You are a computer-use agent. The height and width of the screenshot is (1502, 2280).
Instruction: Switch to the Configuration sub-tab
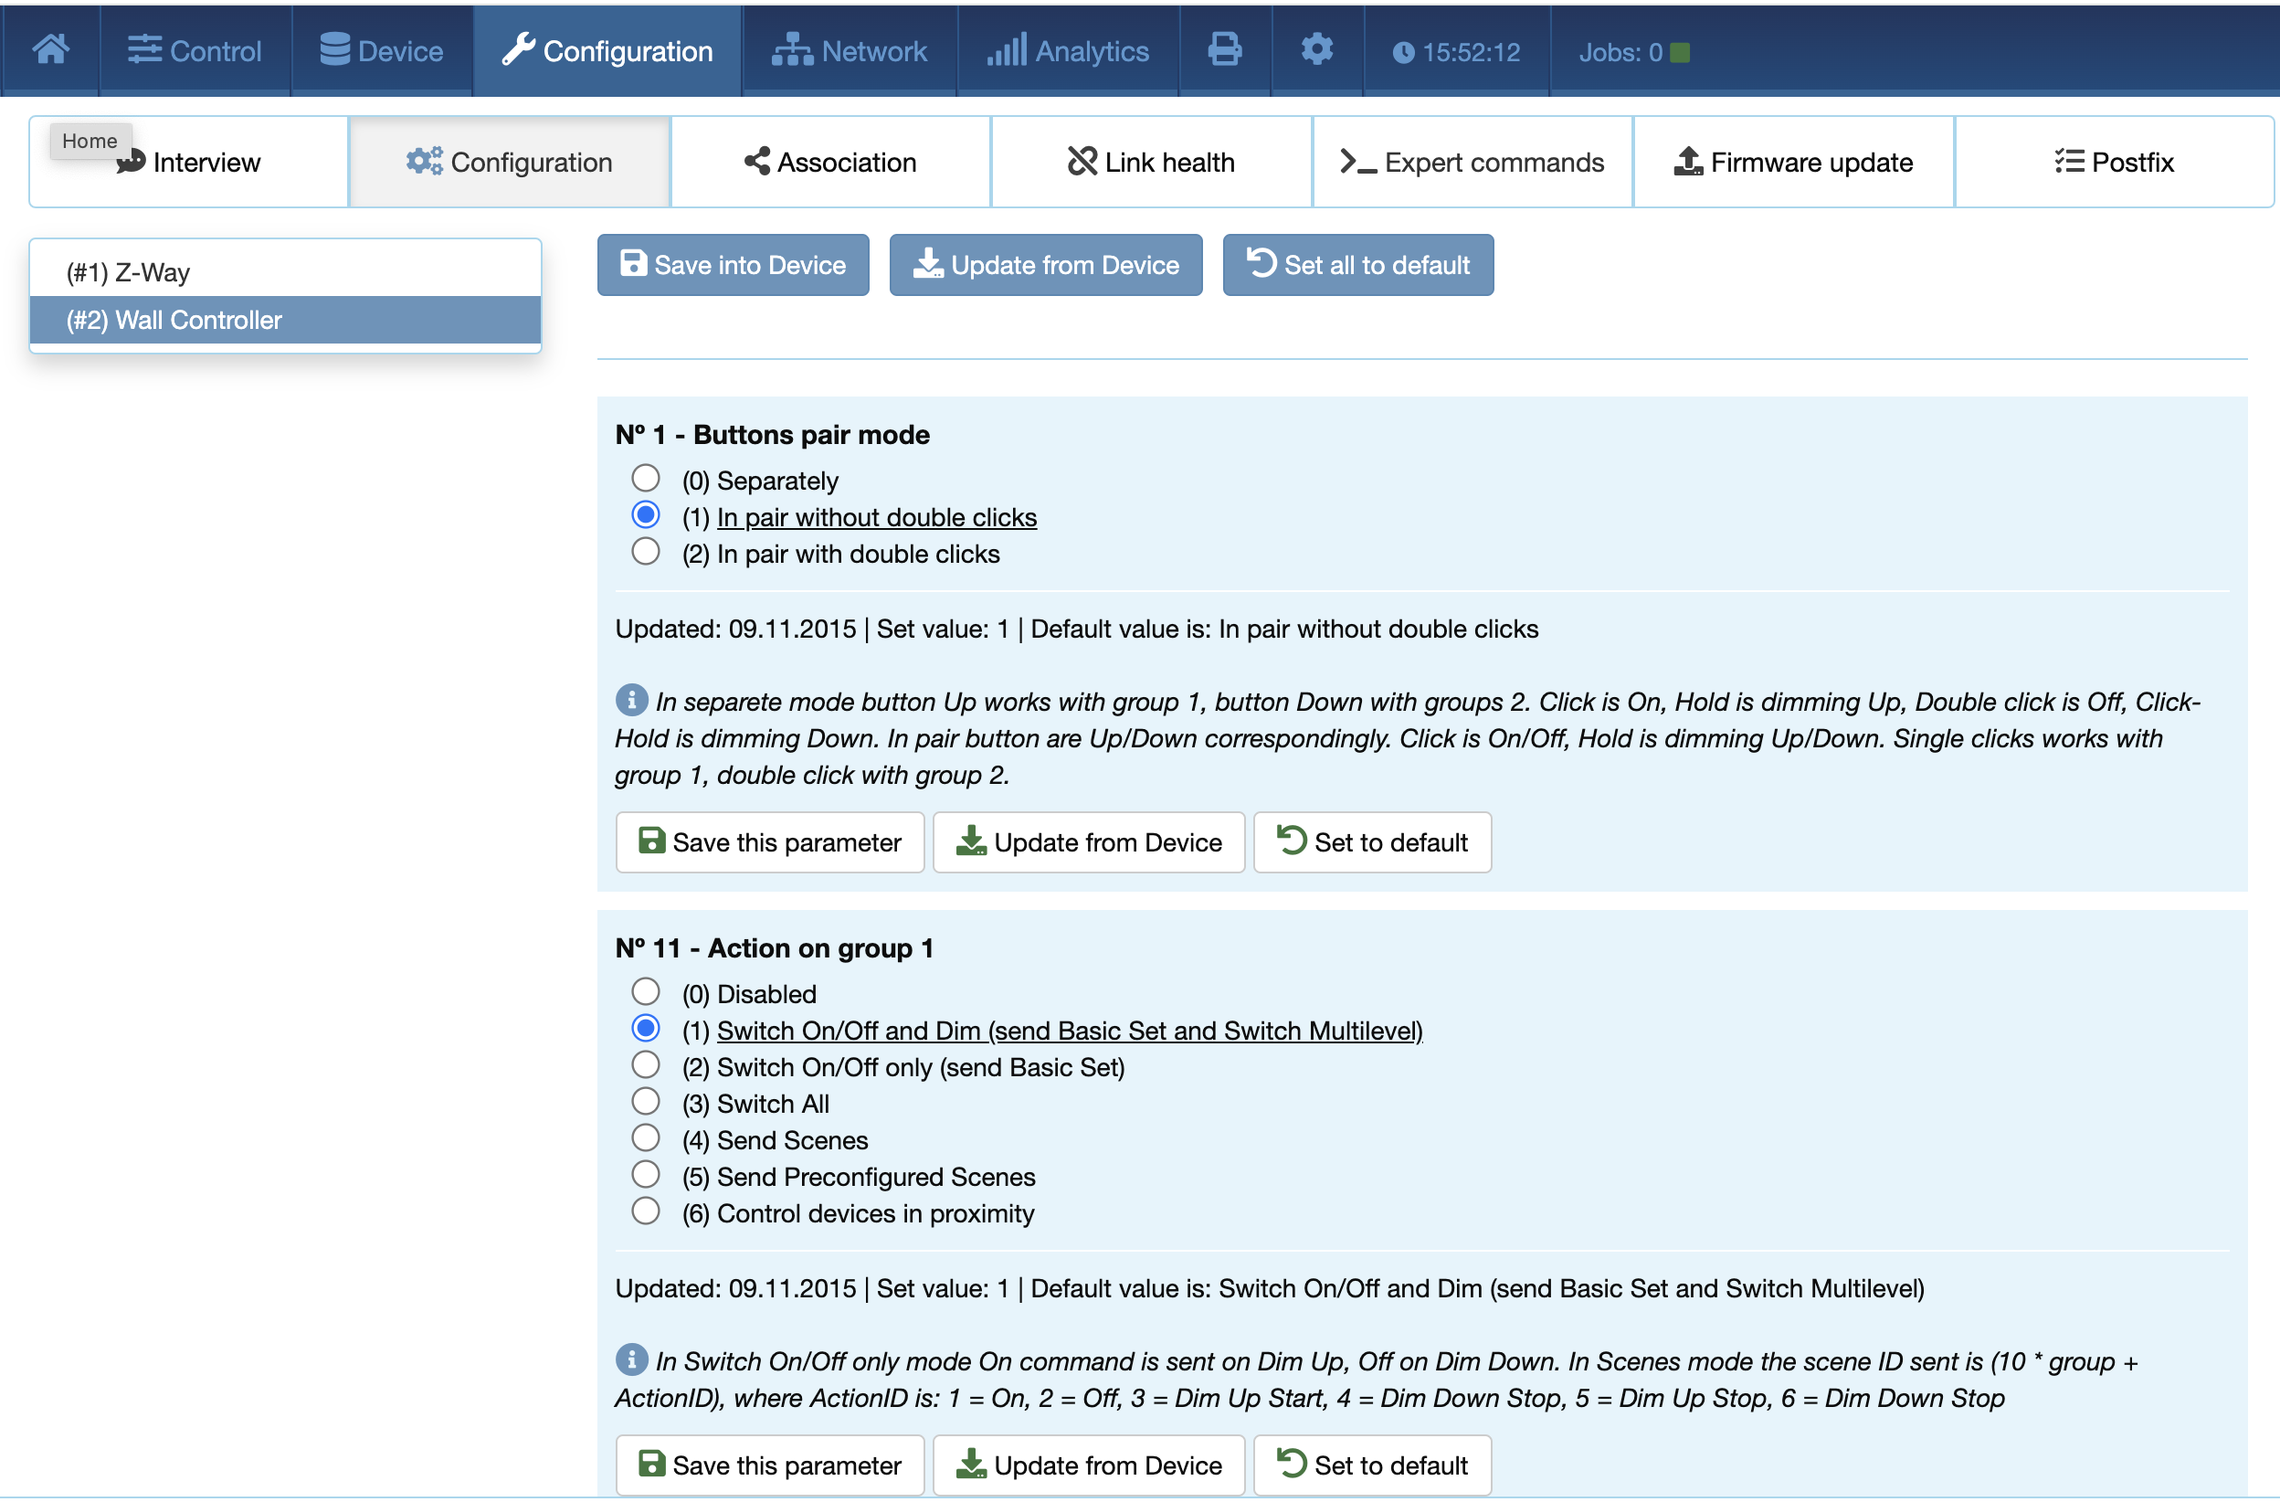point(510,162)
